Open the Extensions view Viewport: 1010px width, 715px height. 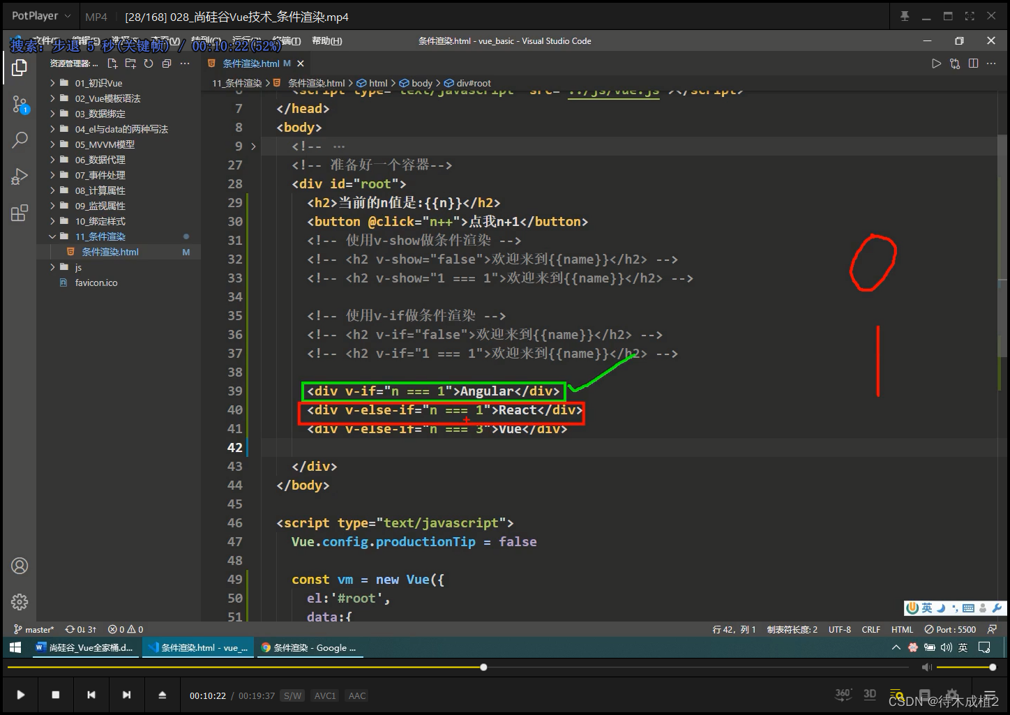20,213
